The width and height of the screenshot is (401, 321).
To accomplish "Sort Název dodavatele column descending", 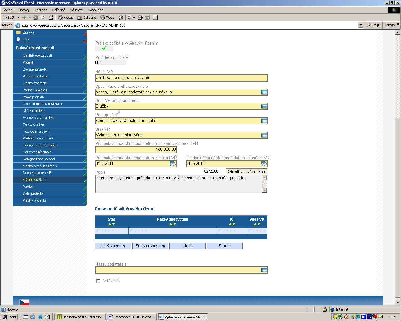I will pyautogui.click(x=174, y=224).
